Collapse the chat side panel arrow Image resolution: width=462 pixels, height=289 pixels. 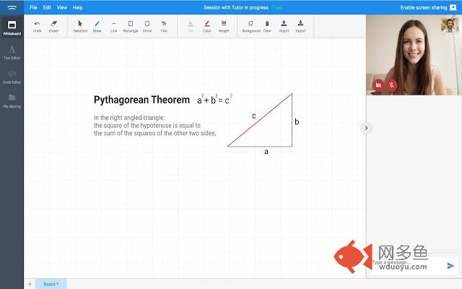366,128
